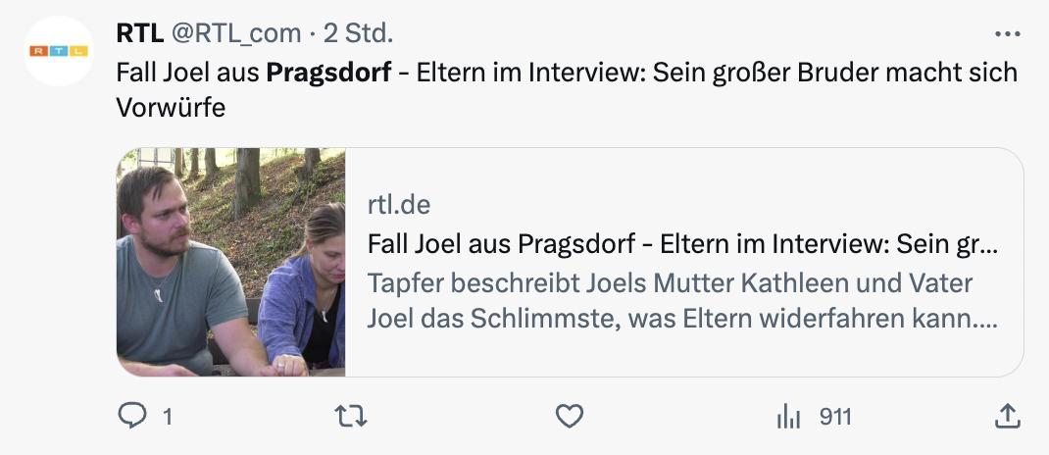Click the 911 view count
Screen dimensions: 1049x455
835,418
